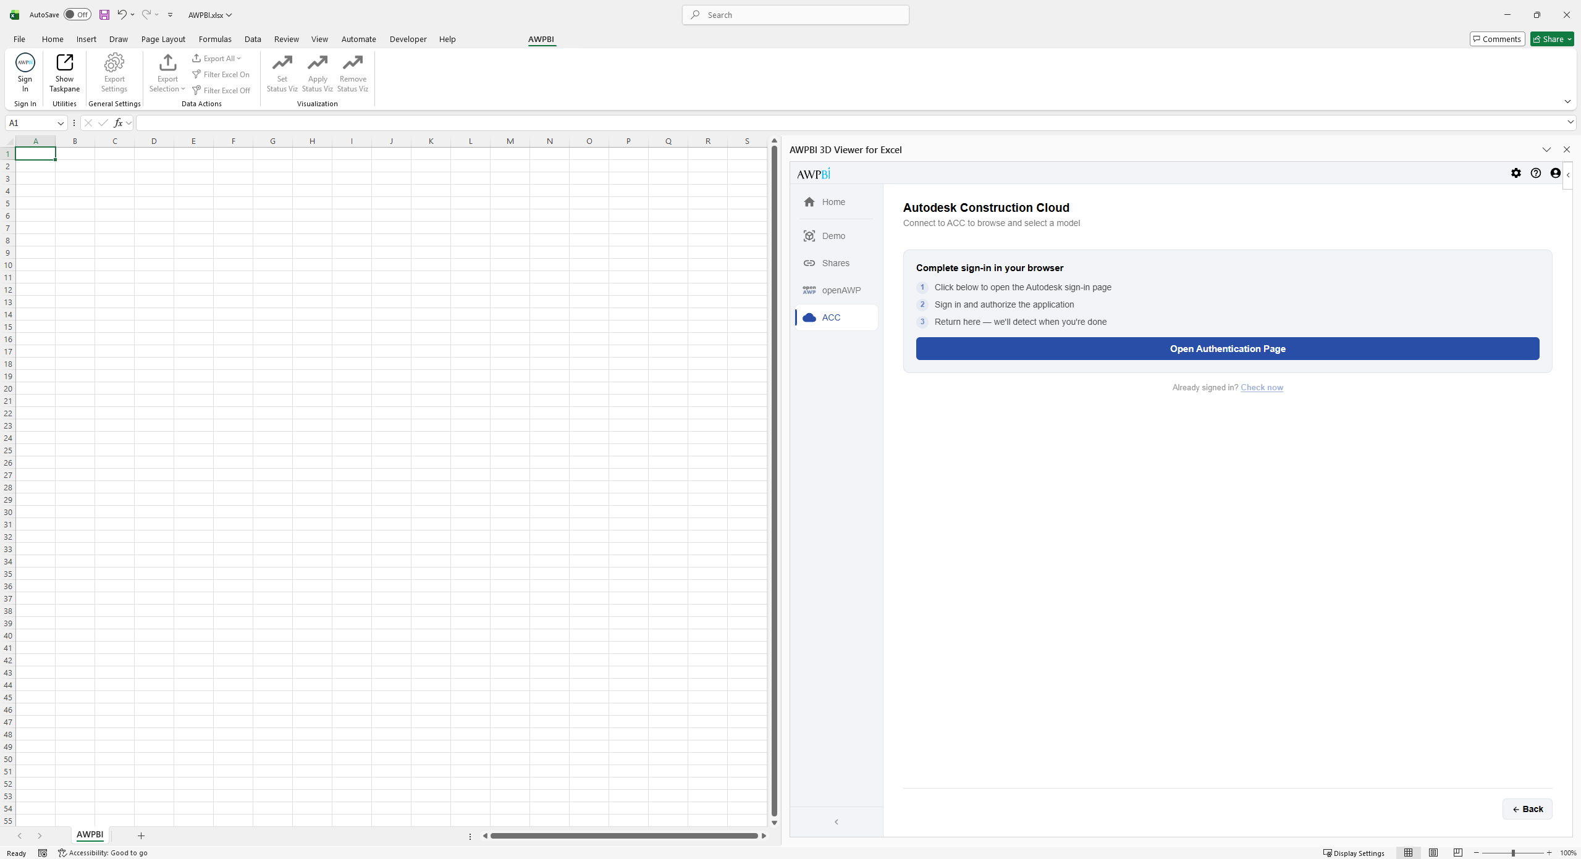
Task: Open Demo in the AWPBI sidebar
Action: pyautogui.click(x=836, y=236)
